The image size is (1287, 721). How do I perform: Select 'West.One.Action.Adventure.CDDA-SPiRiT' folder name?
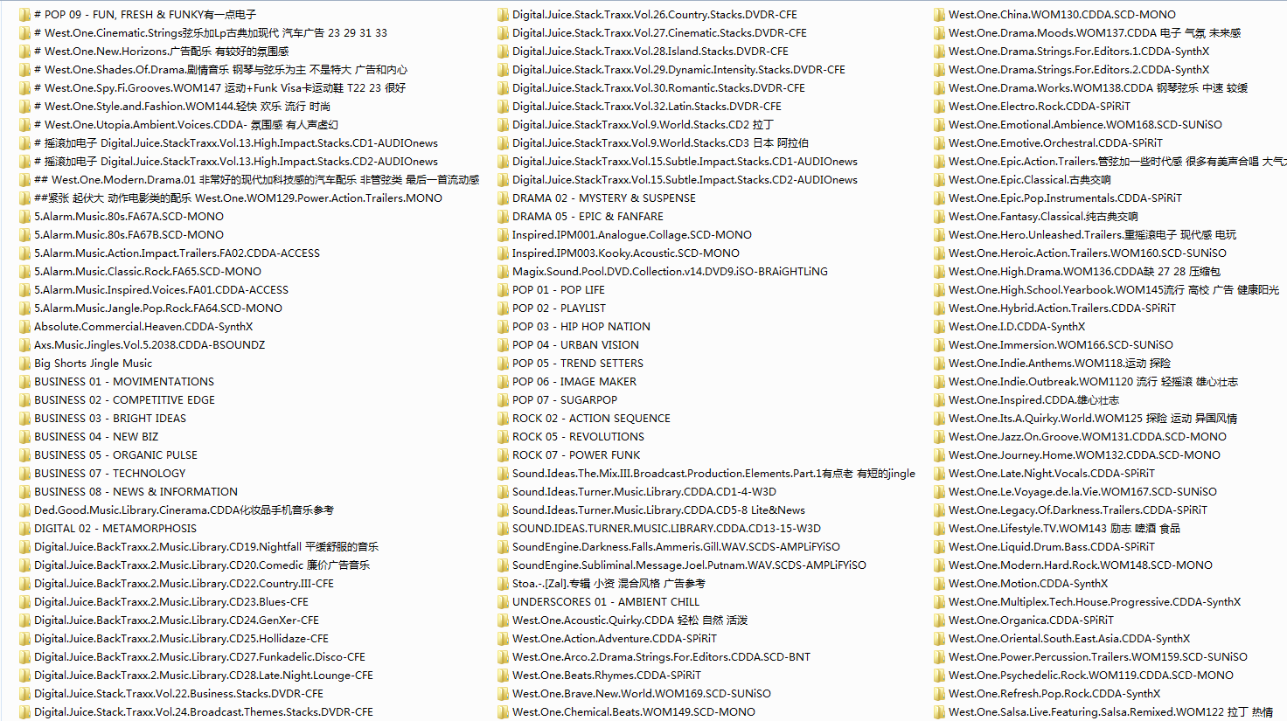click(x=615, y=639)
